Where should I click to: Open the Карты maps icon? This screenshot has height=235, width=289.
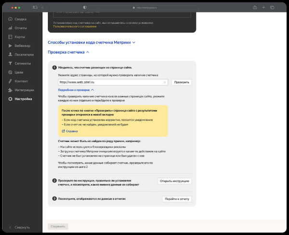10,37
